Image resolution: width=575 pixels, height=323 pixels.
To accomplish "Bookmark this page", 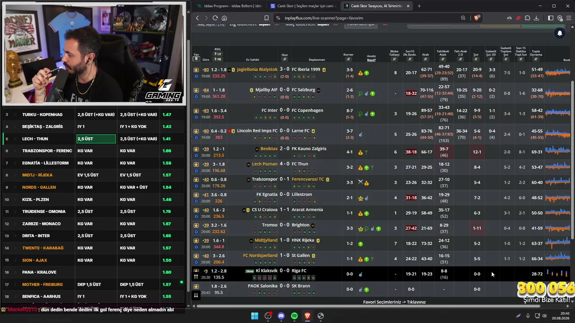I will 266,18.
